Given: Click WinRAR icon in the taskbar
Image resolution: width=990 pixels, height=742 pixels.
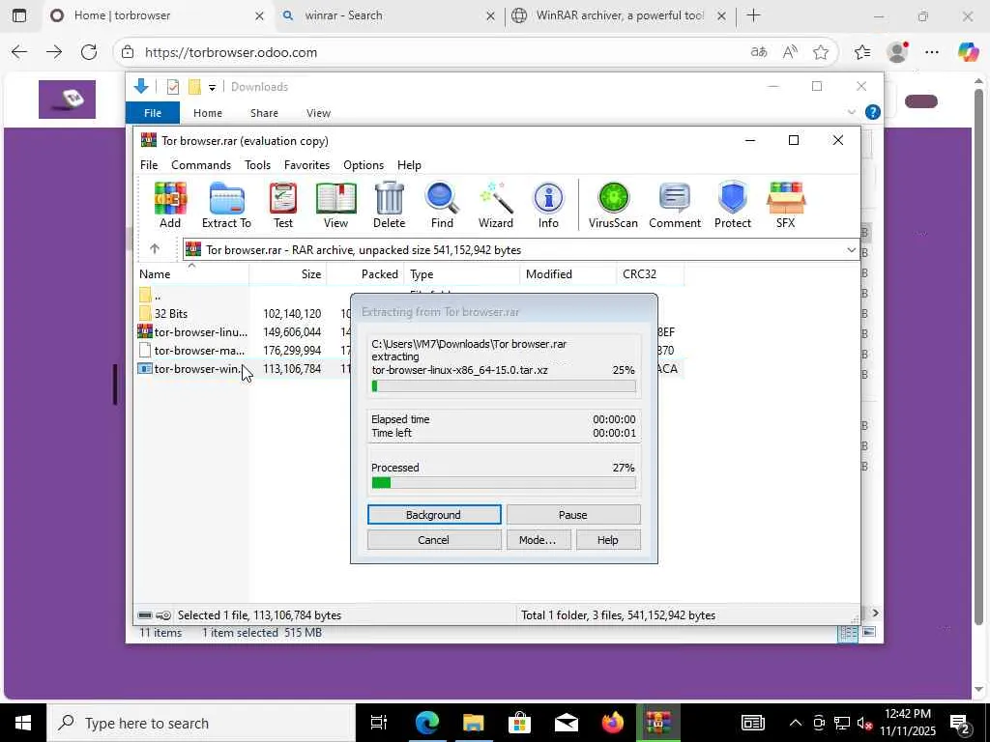Looking at the screenshot, I should pos(657,723).
